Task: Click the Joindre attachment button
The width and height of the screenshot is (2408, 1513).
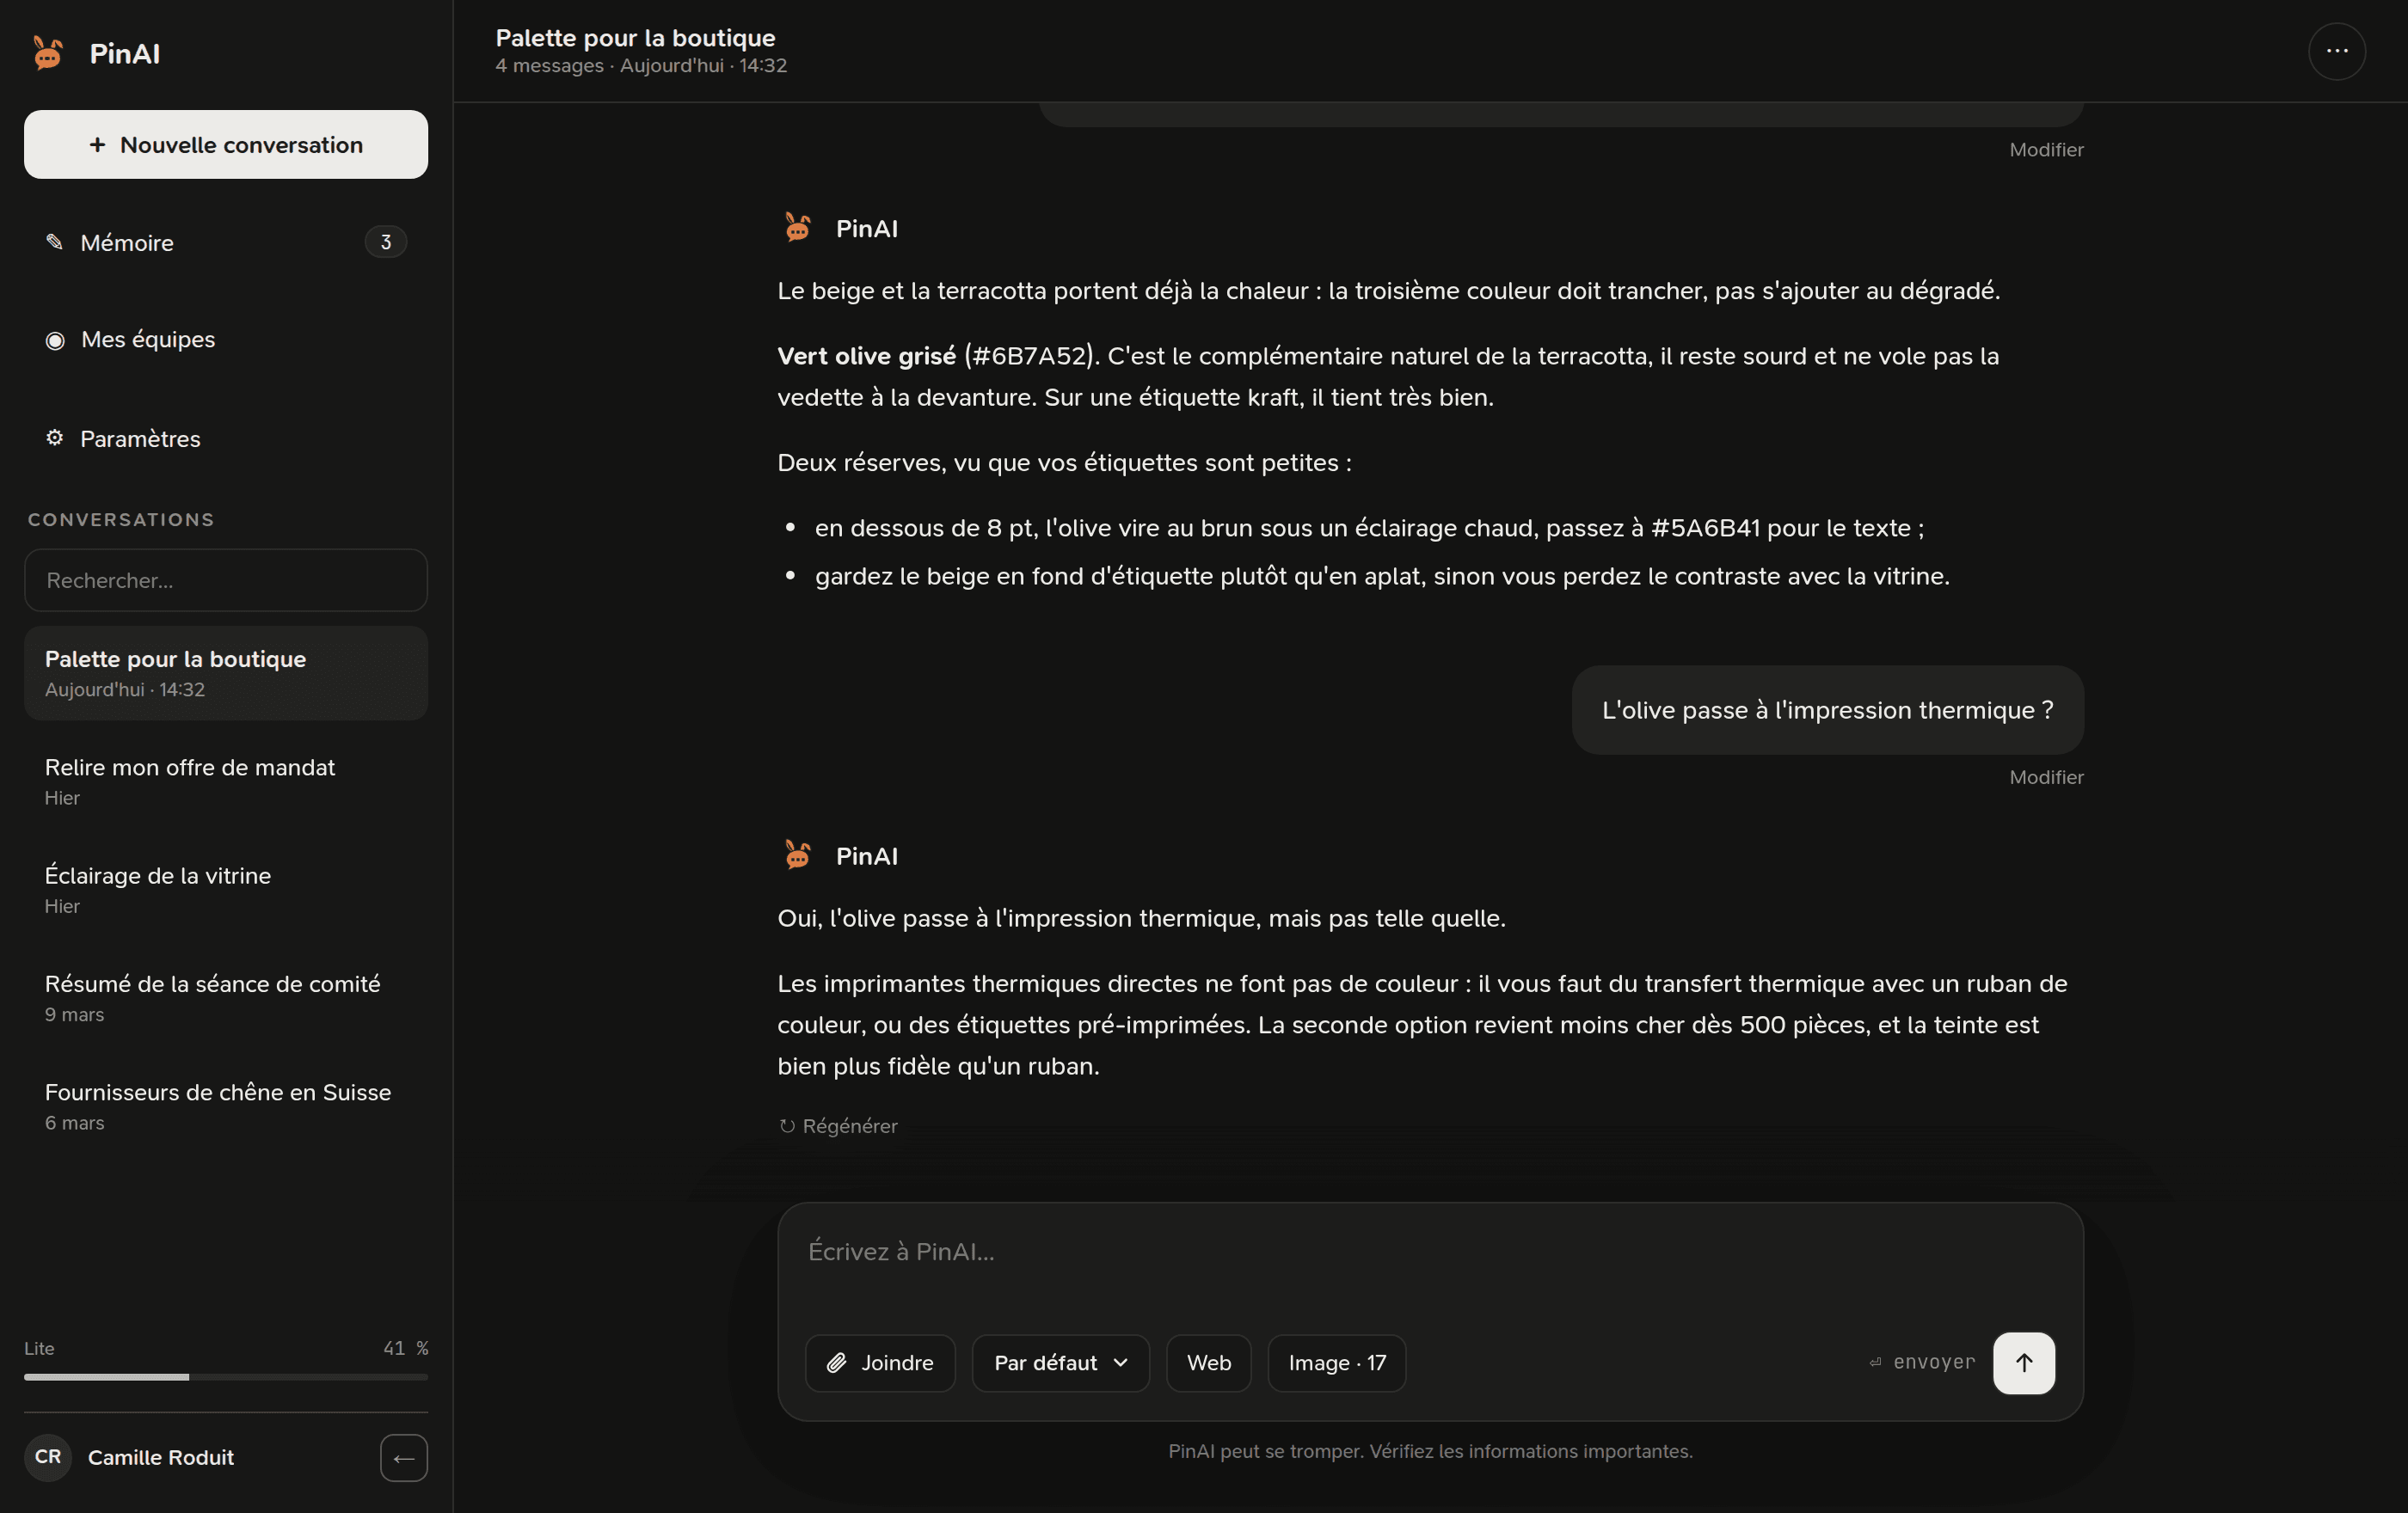Action: coord(880,1362)
